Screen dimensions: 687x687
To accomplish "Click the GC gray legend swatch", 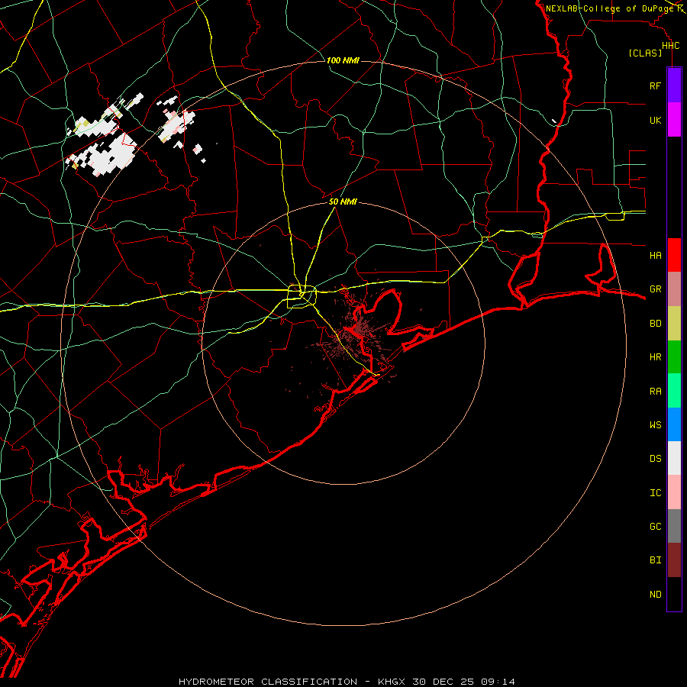I will [674, 526].
